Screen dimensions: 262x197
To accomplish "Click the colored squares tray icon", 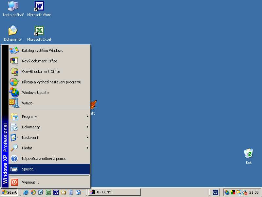I will pos(233,192).
